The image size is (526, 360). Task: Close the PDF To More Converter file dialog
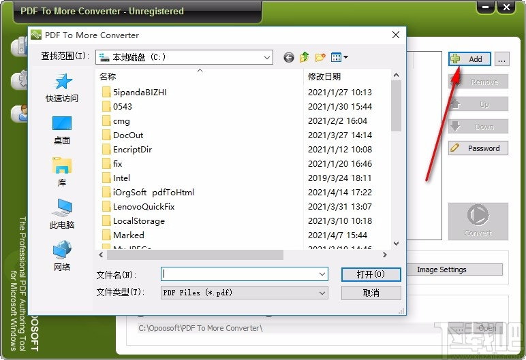tap(396, 35)
